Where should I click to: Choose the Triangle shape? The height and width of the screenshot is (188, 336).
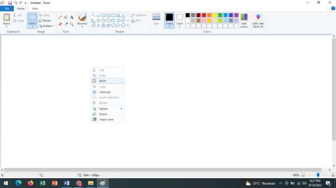(x=123, y=15)
